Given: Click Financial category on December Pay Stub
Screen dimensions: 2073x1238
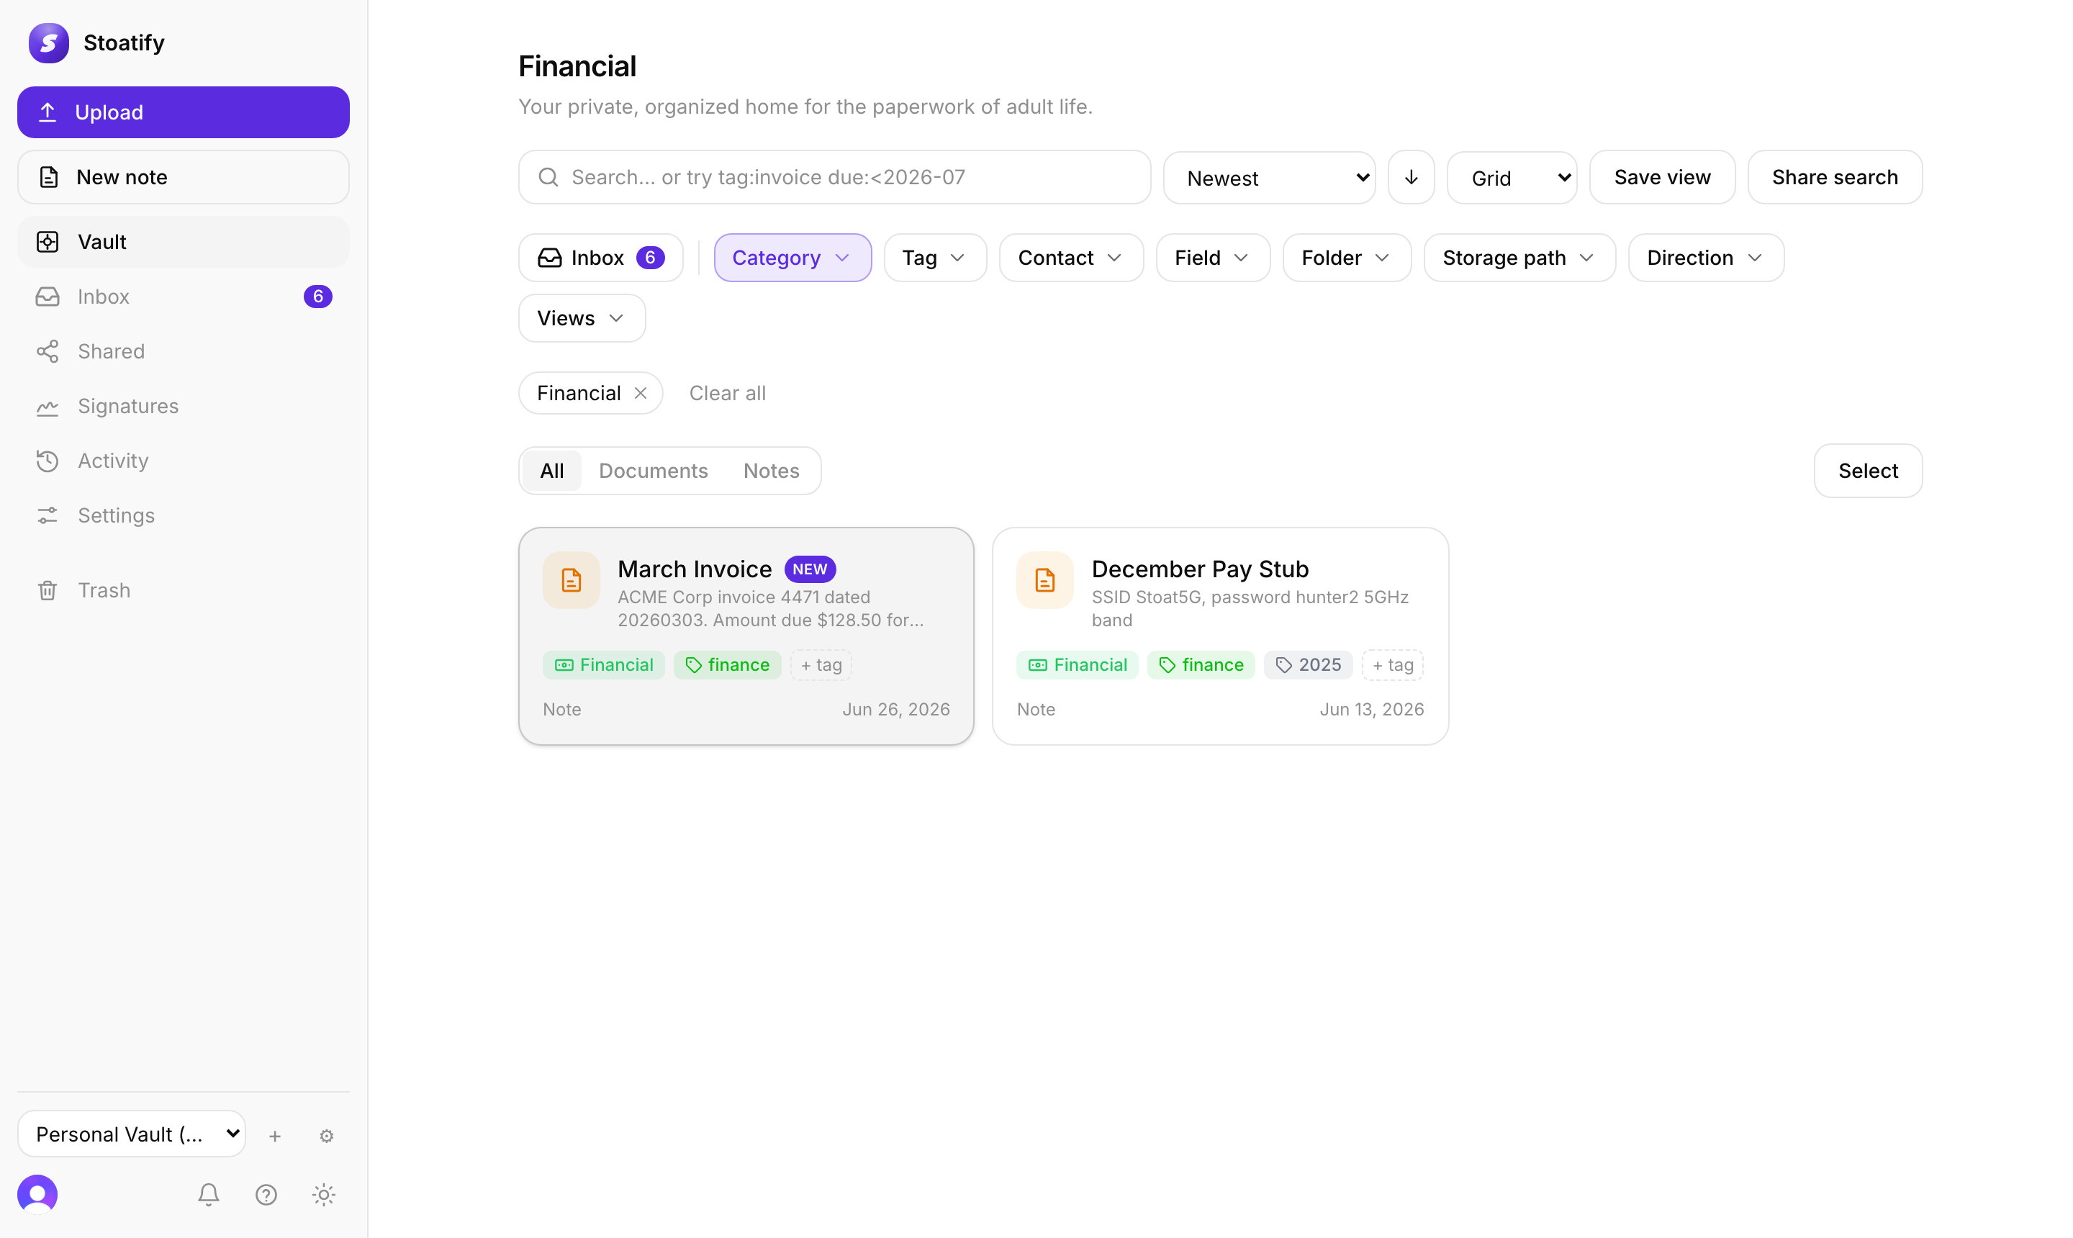Looking at the screenshot, I should (x=1078, y=665).
